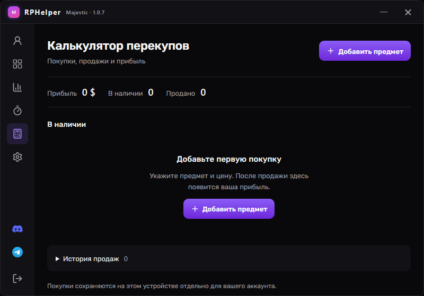Viewport: 424px width, 296px height.
Task: Click the bold В наличии section heading
Action: point(67,125)
